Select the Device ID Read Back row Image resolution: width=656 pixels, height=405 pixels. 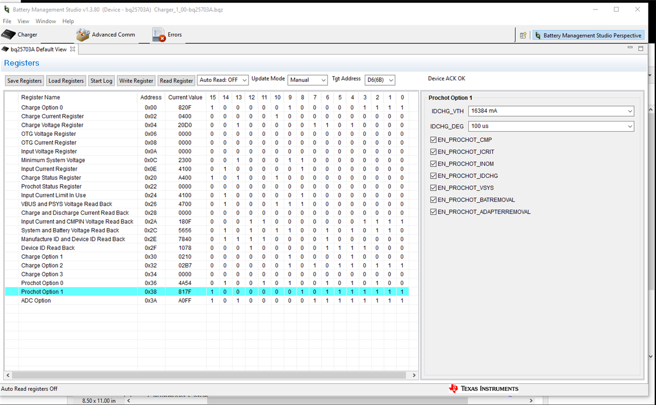pos(207,248)
